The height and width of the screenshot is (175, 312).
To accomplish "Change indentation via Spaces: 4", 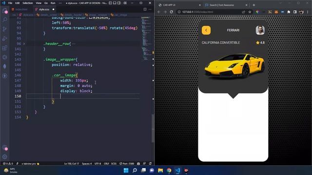I will [87, 163].
